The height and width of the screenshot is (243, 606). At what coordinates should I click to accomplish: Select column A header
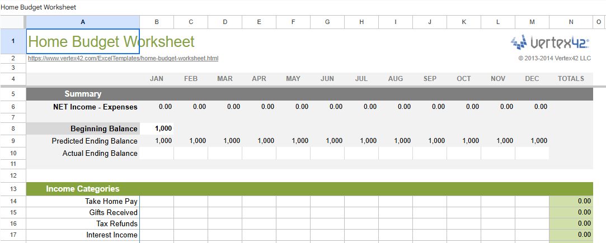(83, 22)
